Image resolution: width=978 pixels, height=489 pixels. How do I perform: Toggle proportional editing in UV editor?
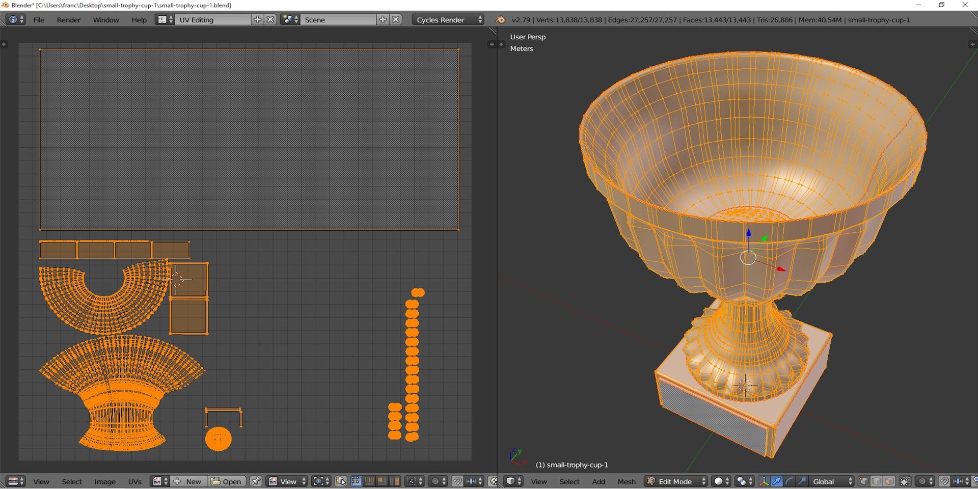click(438, 481)
